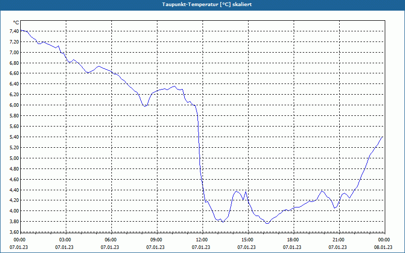Pick the 6,60 y-axis label
Image resolution: width=405 pixels, height=253 pixels.
click(15, 73)
